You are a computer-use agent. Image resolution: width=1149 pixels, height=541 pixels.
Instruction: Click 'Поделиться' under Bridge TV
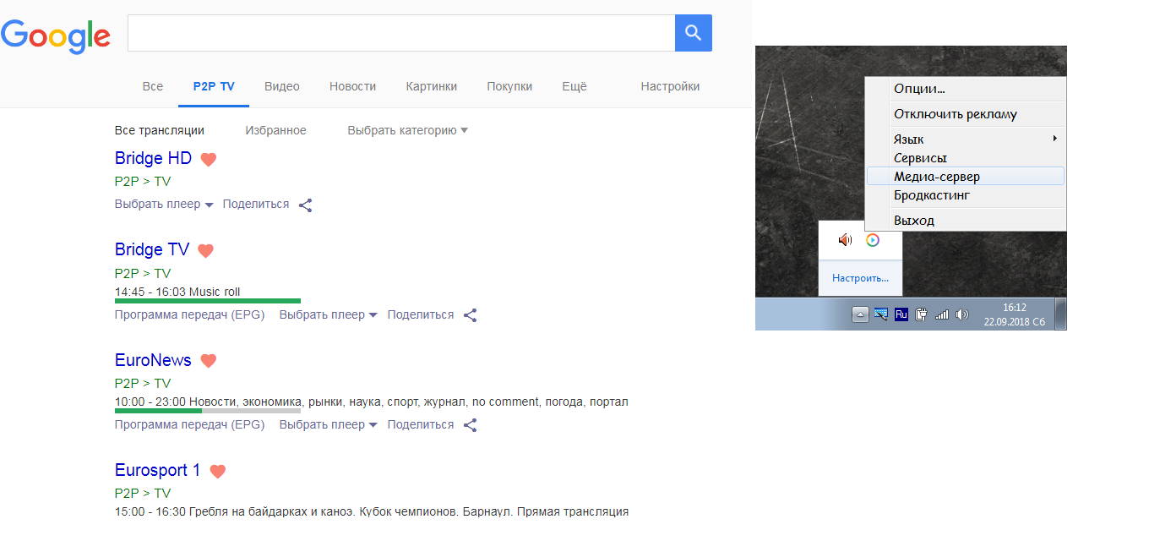421,315
